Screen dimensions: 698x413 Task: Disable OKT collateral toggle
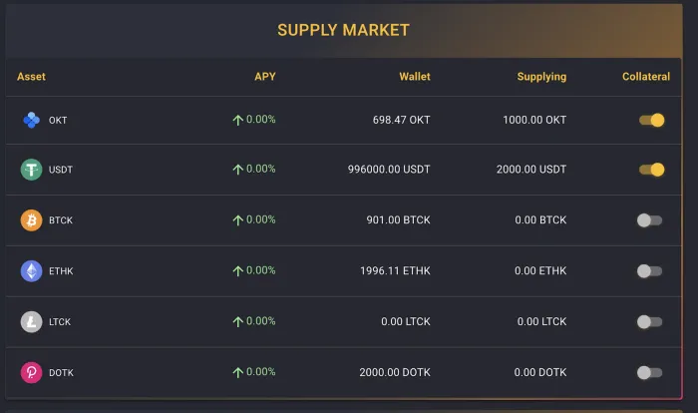pos(652,120)
